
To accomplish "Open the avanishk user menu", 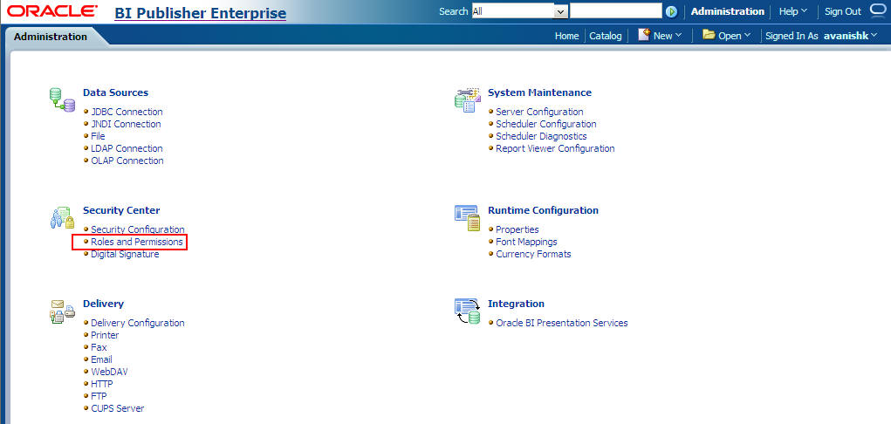I will pyautogui.click(x=850, y=36).
